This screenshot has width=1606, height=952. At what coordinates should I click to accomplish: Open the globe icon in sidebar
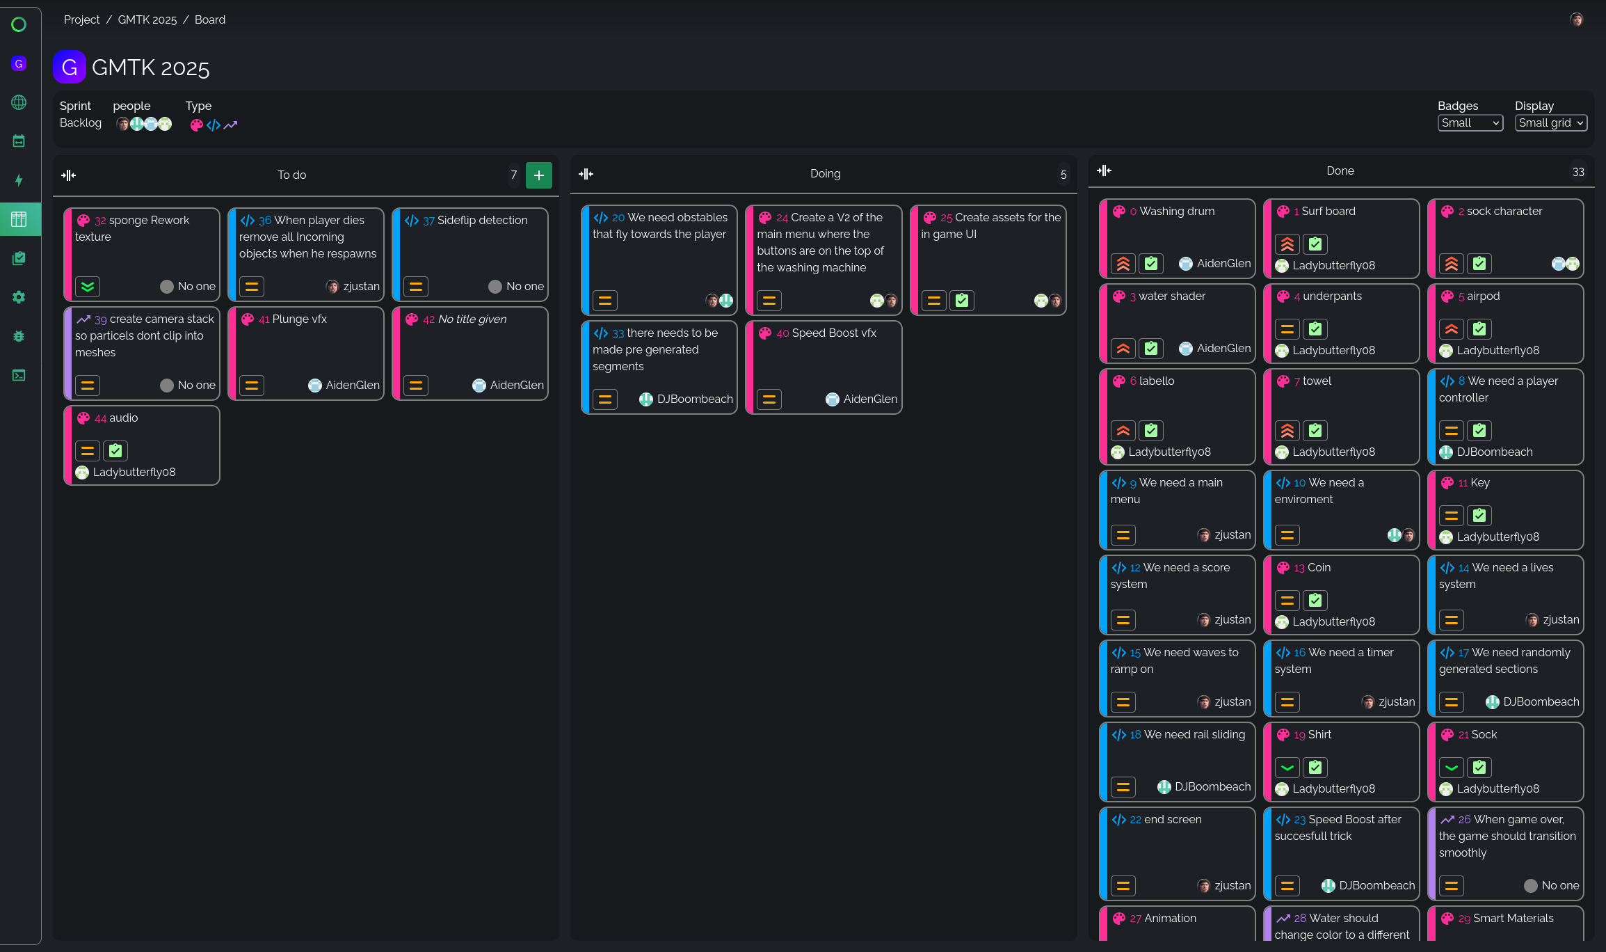(x=19, y=102)
